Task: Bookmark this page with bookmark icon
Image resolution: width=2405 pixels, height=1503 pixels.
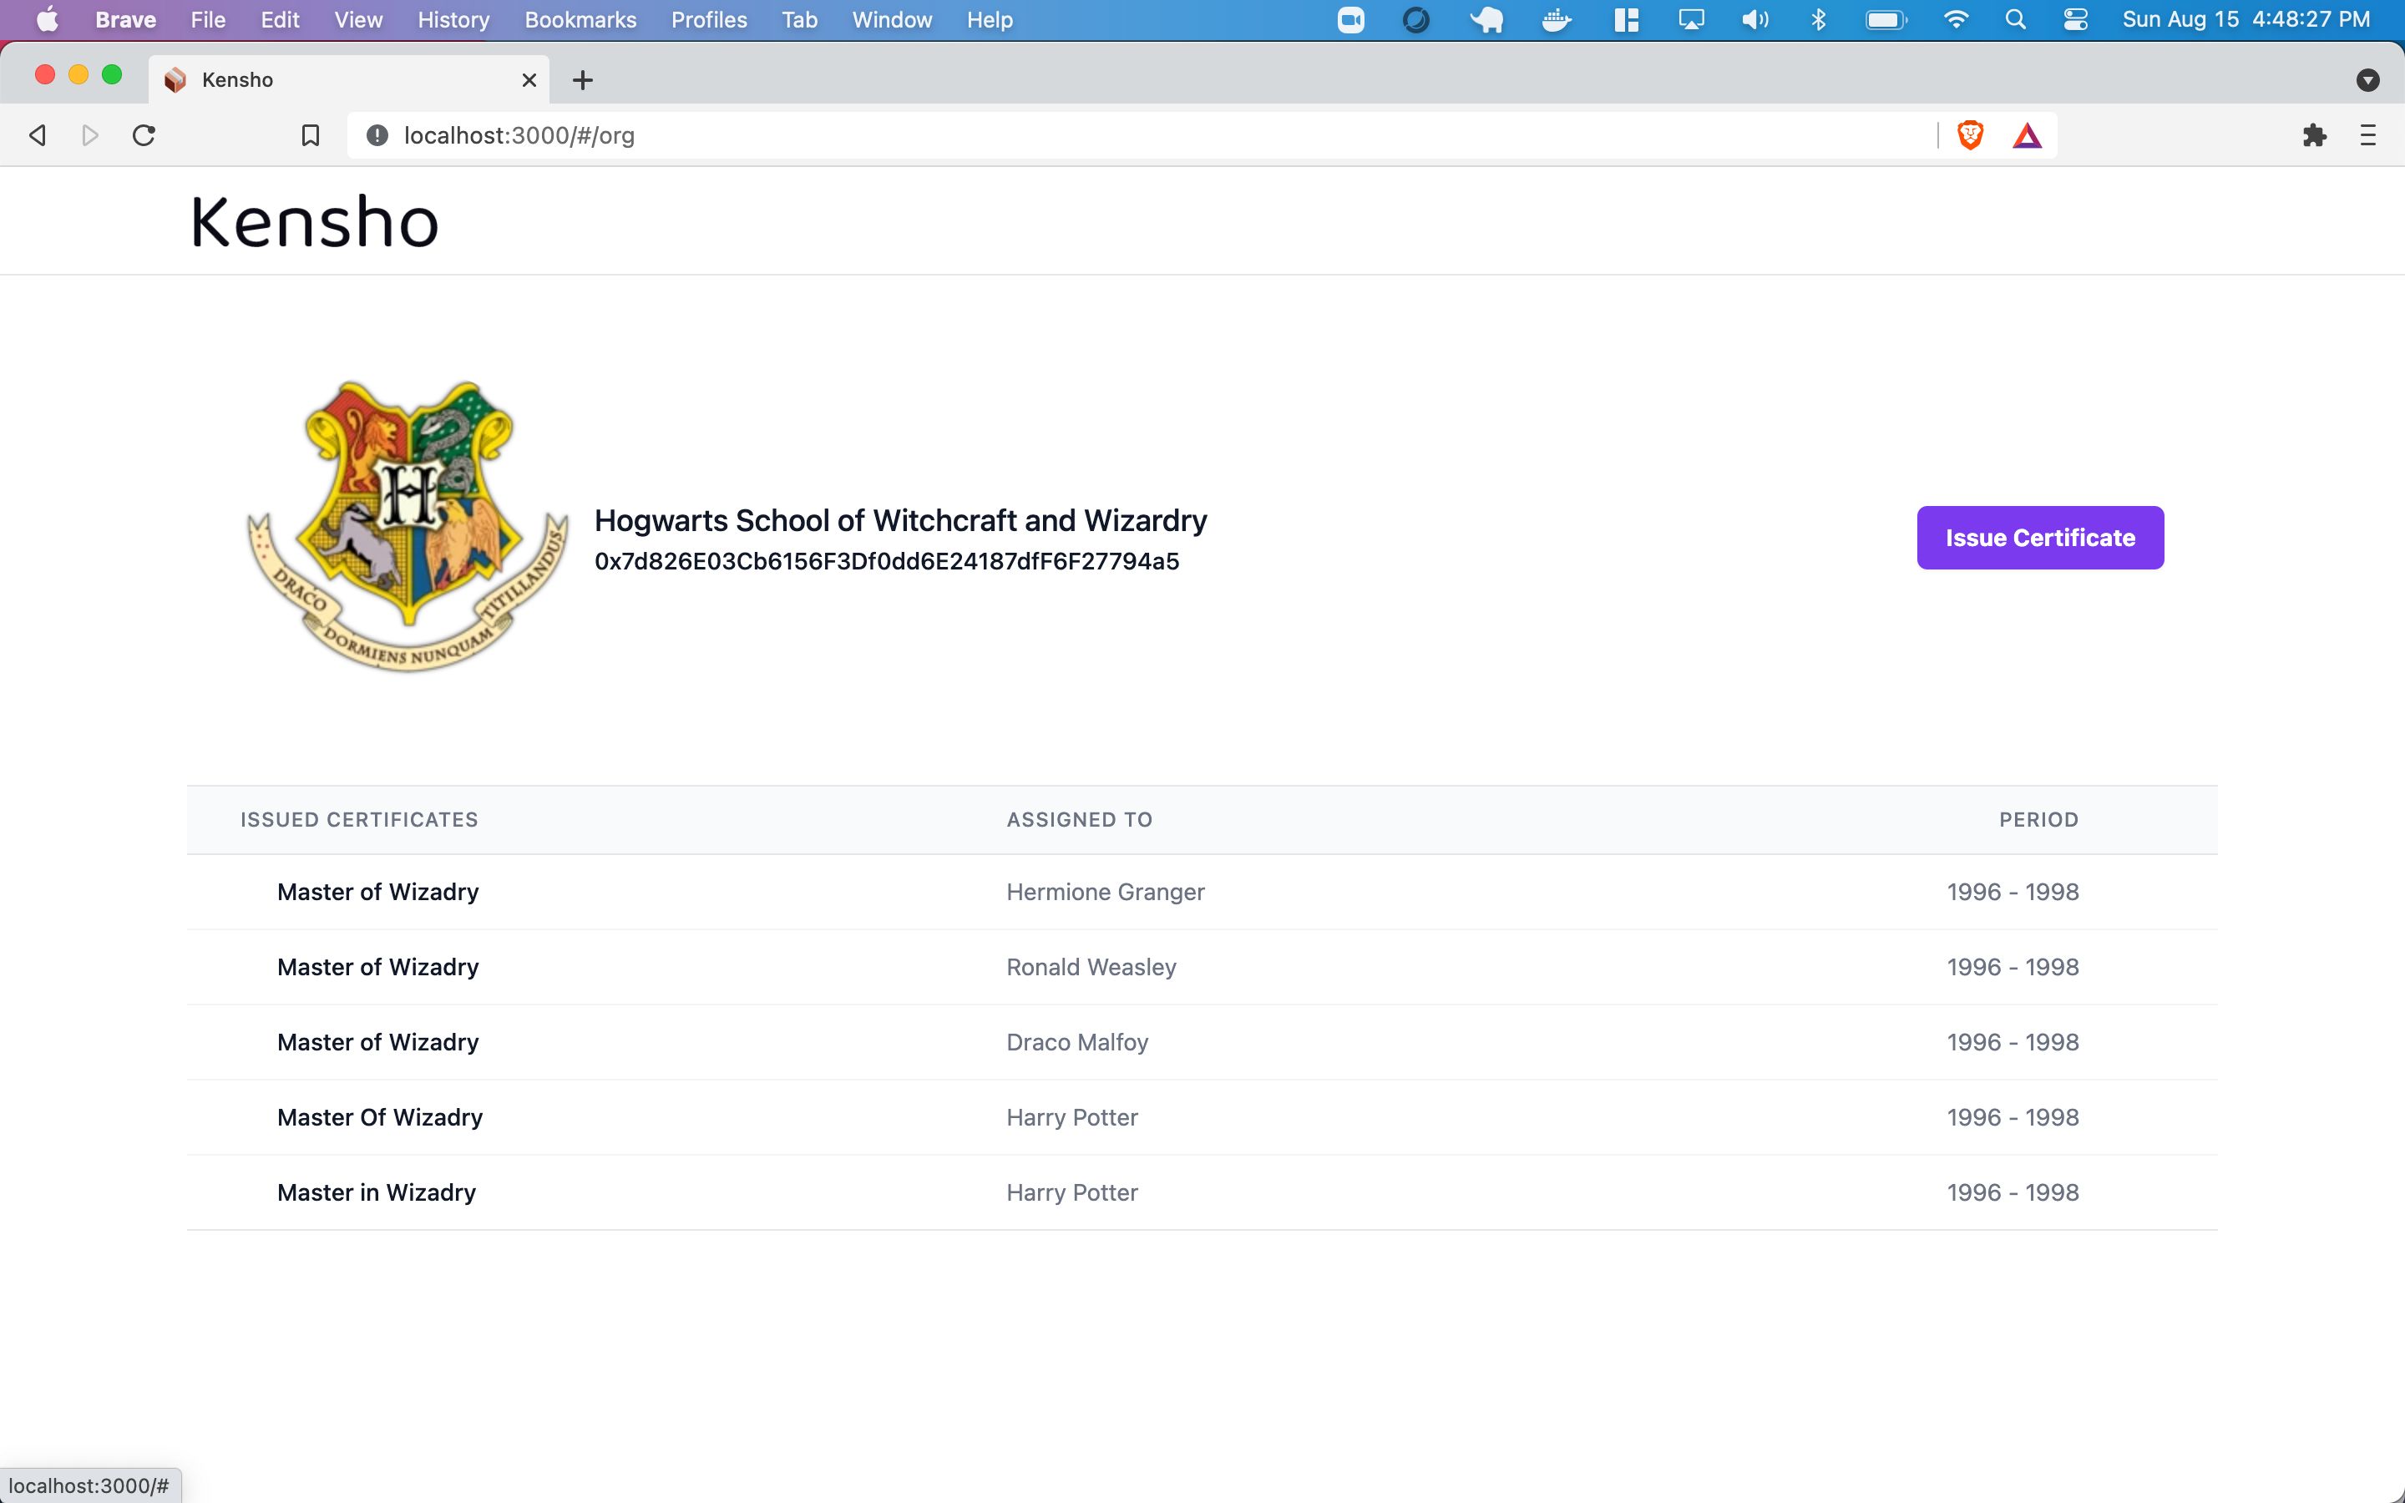Action: [x=310, y=135]
